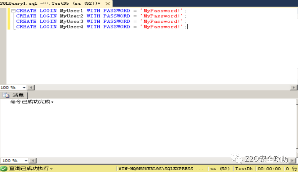Click the messages pane scroll left arrow
Viewport: 298px width, 172px height.
33,161
